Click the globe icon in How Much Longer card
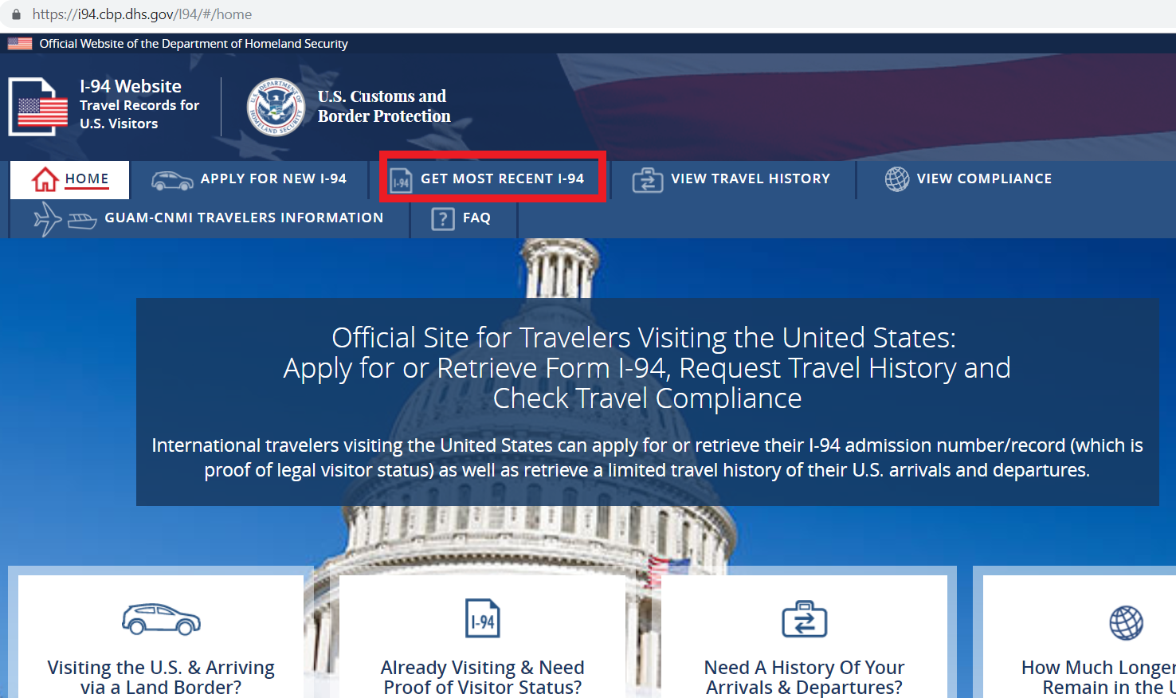1176x698 pixels. pyautogui.click(x=1127, y=622)
